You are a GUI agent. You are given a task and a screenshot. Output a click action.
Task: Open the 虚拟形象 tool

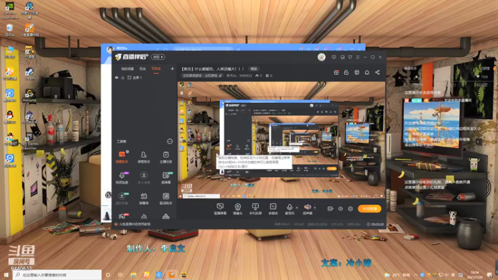coord(122,198)
